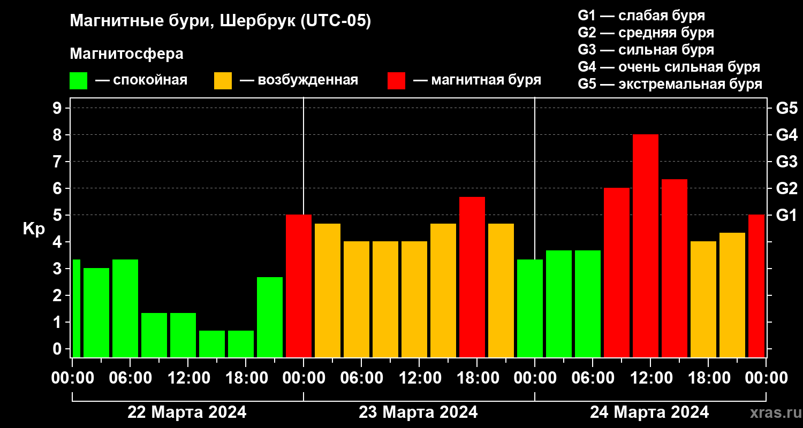Click 'G4 — очень сильная буря' description
803x428 pixels.
[x=669, y=67]
